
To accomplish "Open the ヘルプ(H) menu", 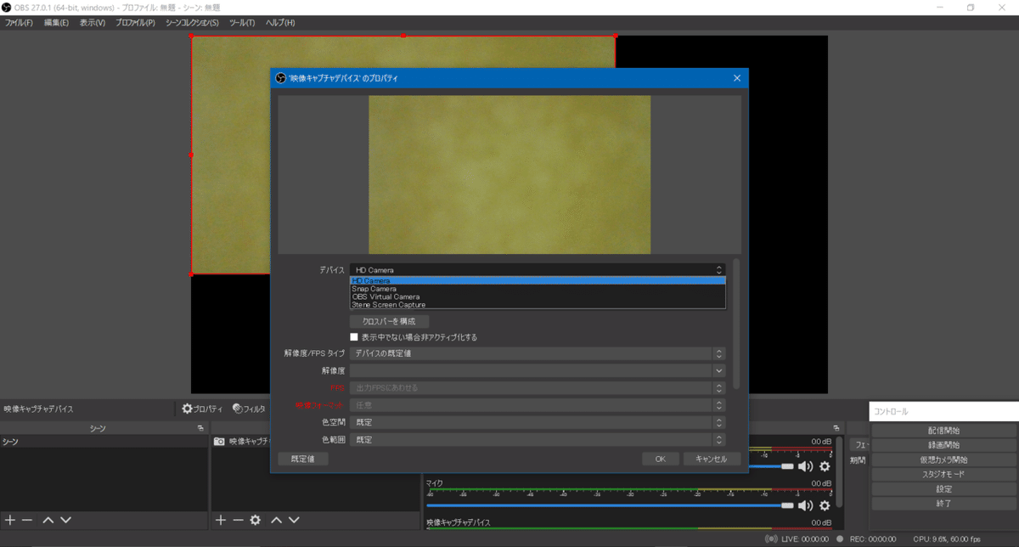I will pyautogui.click(x=280, y=22).
